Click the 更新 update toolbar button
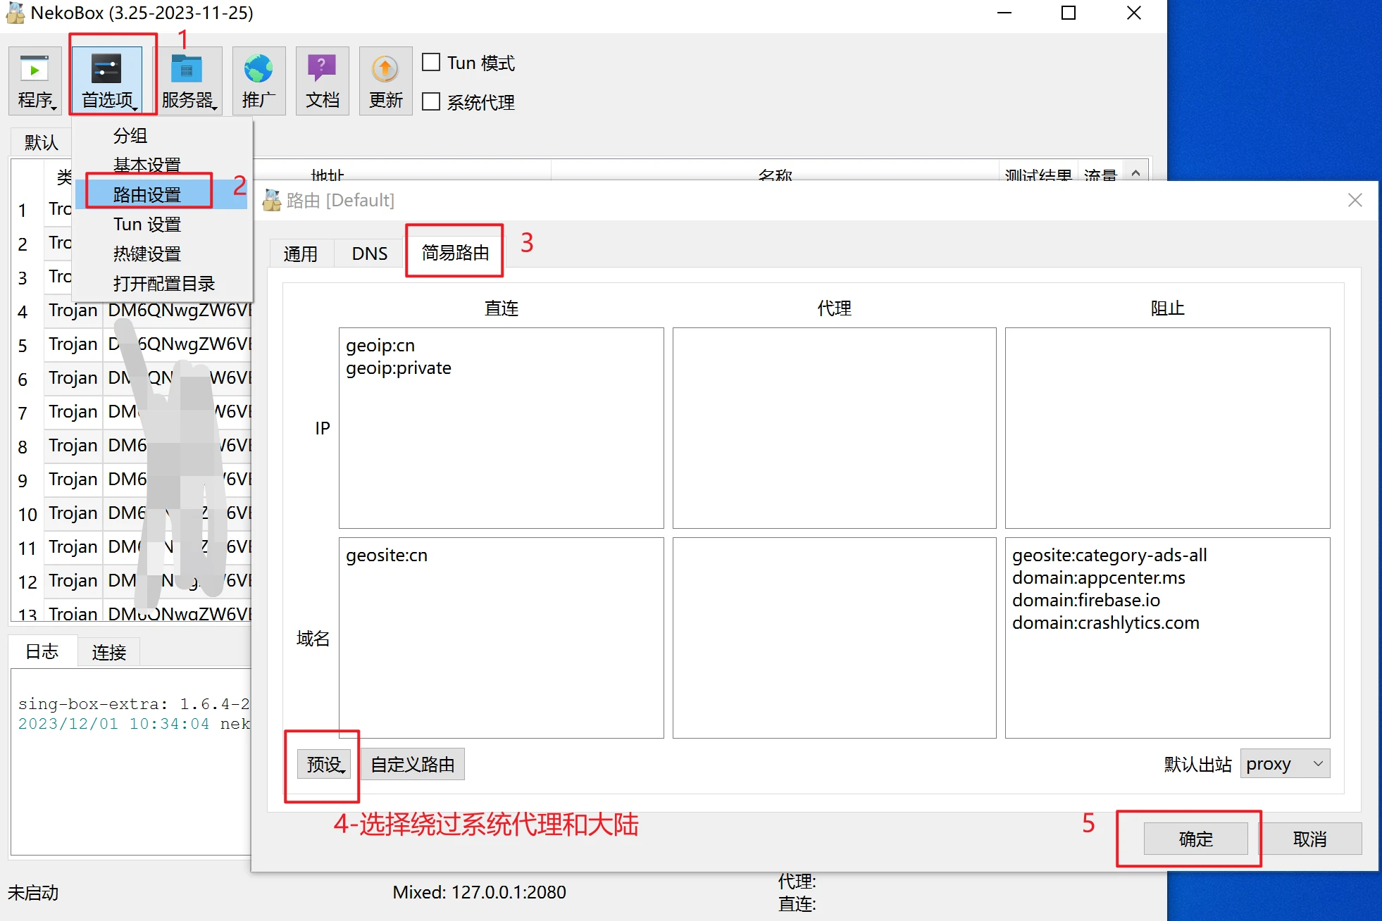This screenshot has width=1382, height=921. [x=385, y=81]
